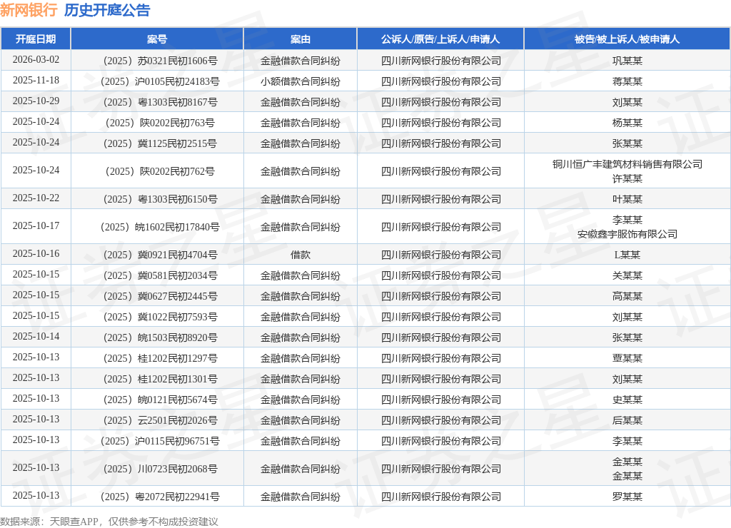The width and height of the screenshot is (731, 528).
Task: Click the 历史开庭公告 heading
Action: pos(107,10)
